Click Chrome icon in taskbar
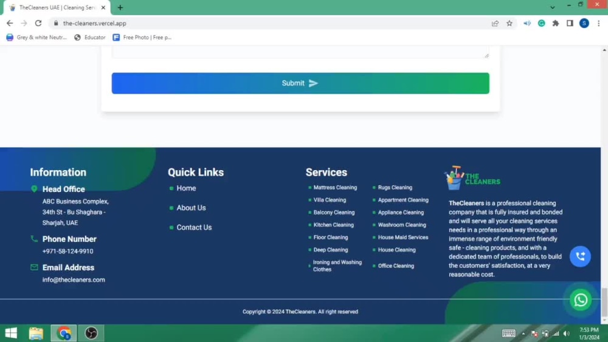Screen dimensions: 608x342 64,333
